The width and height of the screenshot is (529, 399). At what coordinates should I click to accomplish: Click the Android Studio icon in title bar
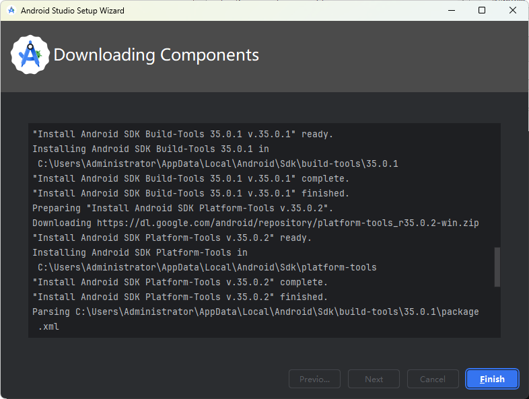coord(11,10)
